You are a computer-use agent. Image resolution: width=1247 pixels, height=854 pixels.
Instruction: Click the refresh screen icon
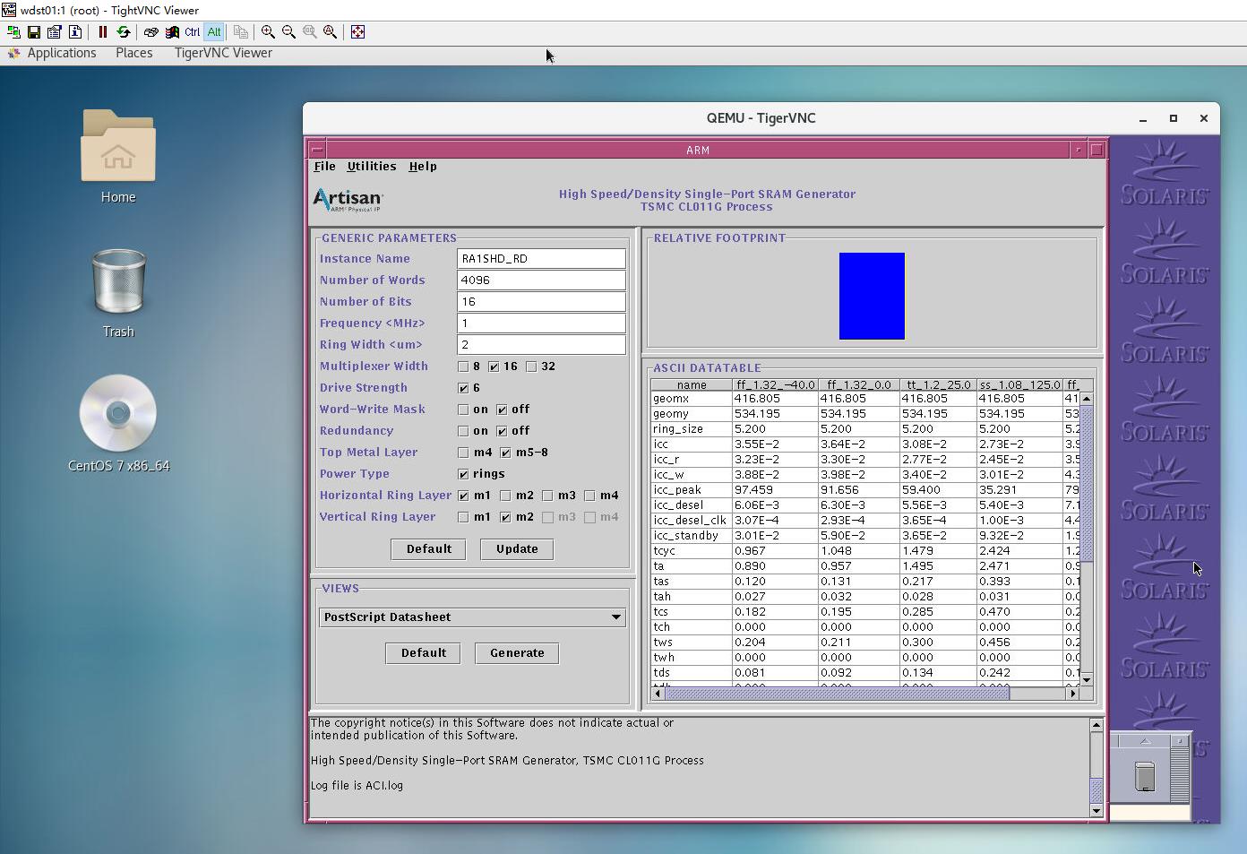coord(124,32)
